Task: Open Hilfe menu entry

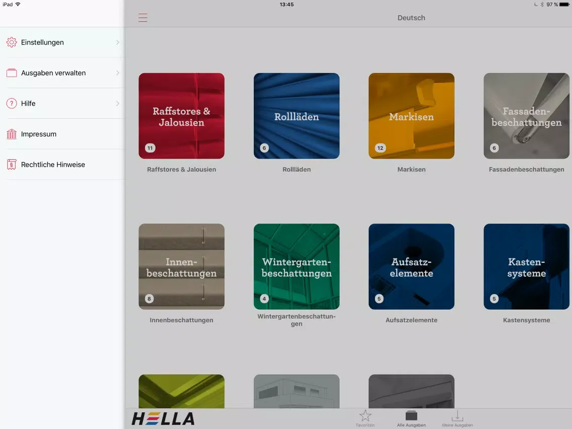Action: (62, 104)
